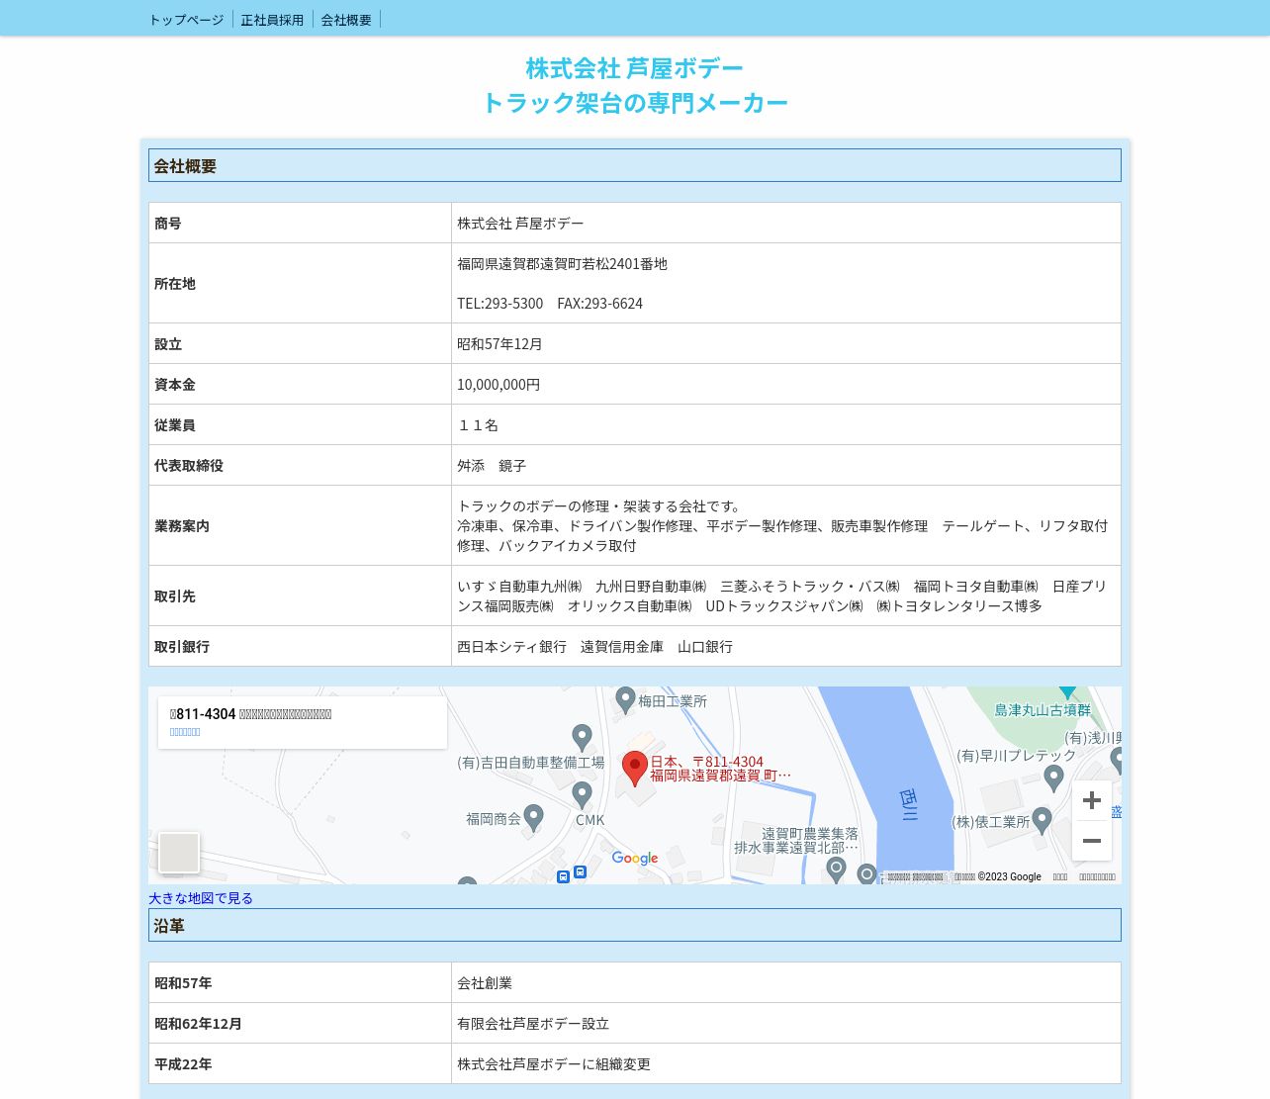Image resolution: width=1270 pixels, height=1099 pixels.
Task: Click the 会社概要 section header
Action: (635, 165)
